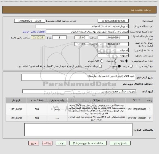The height and width of the screenshot is (154, 159).
Task: Click the response deadline time 13:00 field
Action: 82,38
